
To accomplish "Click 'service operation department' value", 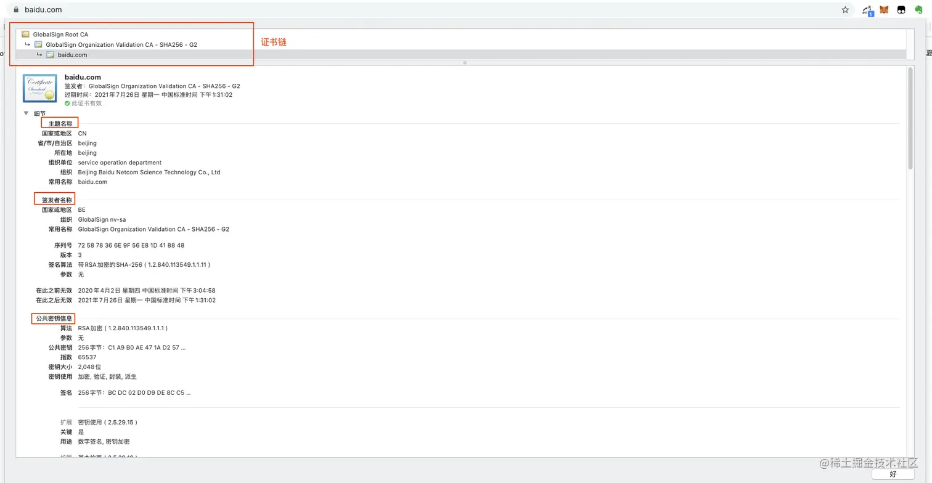I will click(120, 163).
